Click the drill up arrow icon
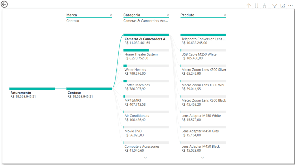The height and width of the screenshot is (165, 295). [x=249, y=6]
